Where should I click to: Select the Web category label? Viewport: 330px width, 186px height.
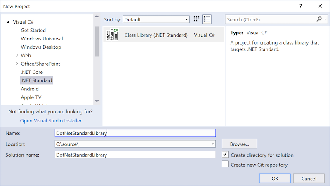point(26,55)
